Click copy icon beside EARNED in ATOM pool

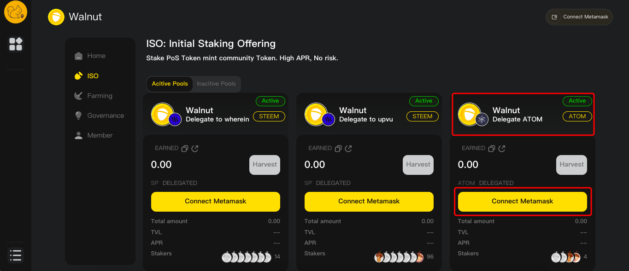(x=492, y=149)
